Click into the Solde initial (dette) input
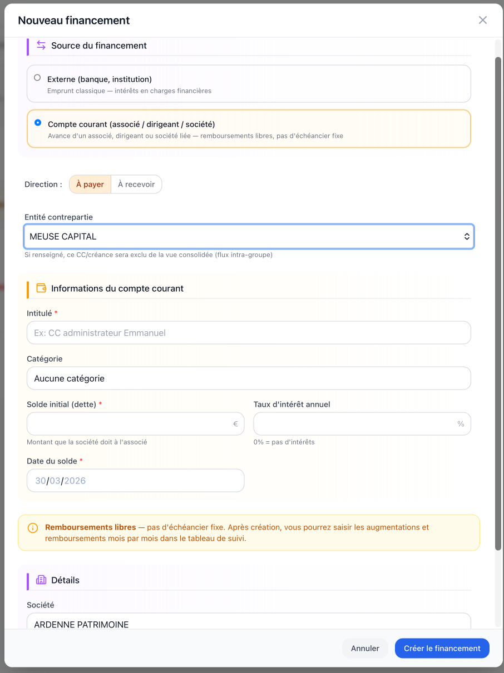504x673 pixels. 135,424
